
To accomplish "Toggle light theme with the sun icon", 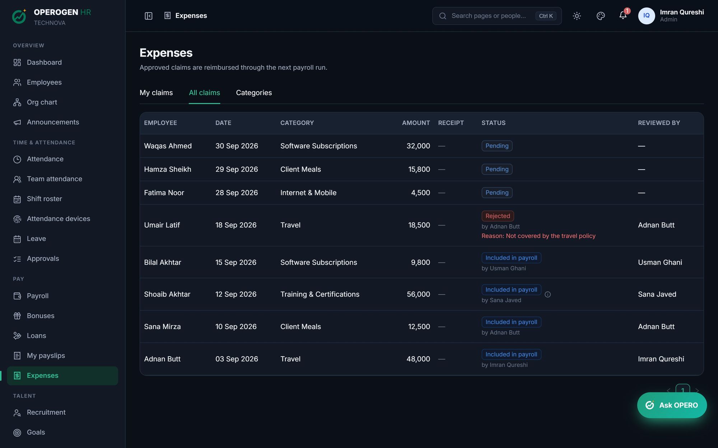I will click(x=577, y=16).
